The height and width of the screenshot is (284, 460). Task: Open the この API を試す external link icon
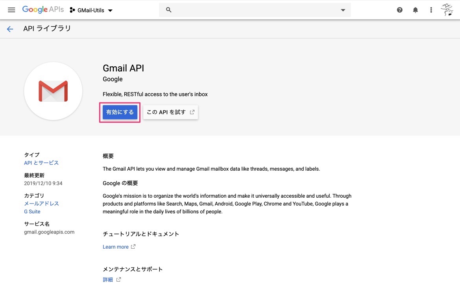click(192, 112)
